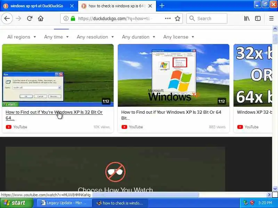Click the 1:12 duration badge on first video
The height and width of the screenshot is (208, 278).
pos(106,101)
